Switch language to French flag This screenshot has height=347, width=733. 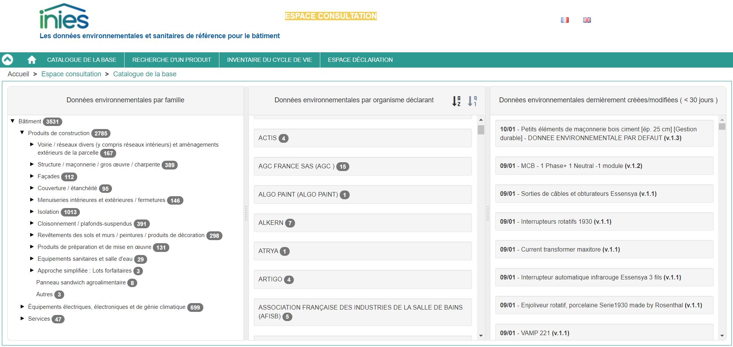(x=564, y=20)
